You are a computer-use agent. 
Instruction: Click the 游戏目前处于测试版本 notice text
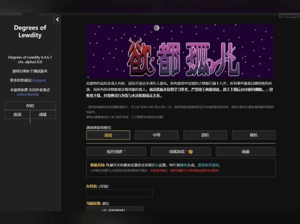click(x=30, y=71)
